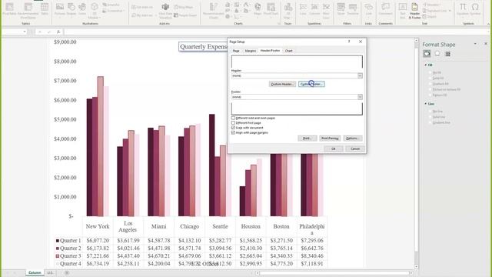Select Effects icon in Format Shape pane
The image size is (492, 277).
(437, 54)
